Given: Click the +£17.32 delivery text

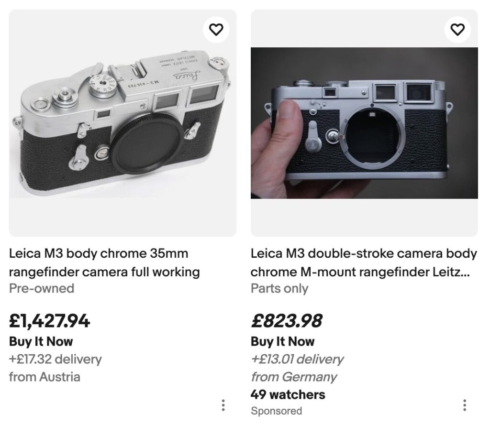Looking at the screenshot, I should pyautogui.click(x=55, y=359).
